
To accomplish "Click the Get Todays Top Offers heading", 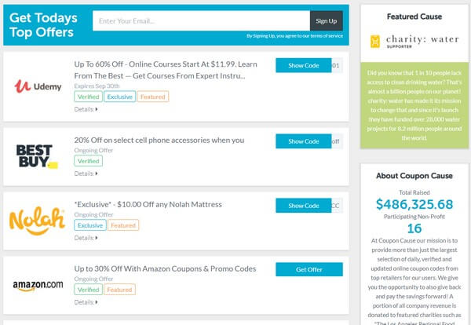I will pyautogui.click(x=43, y=25).
